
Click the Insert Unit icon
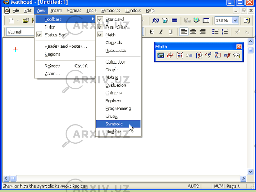pyautogui.click(x=165, y=20)
